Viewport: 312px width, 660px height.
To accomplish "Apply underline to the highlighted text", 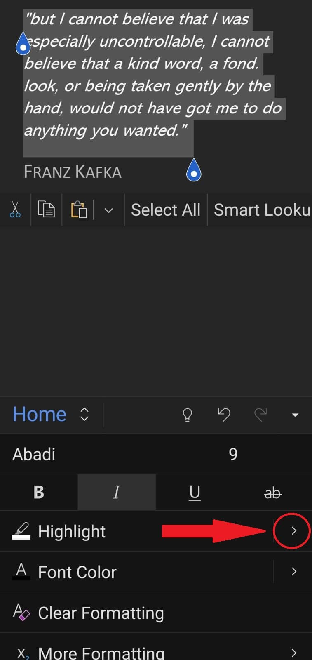I will click(x=194, y=492).
